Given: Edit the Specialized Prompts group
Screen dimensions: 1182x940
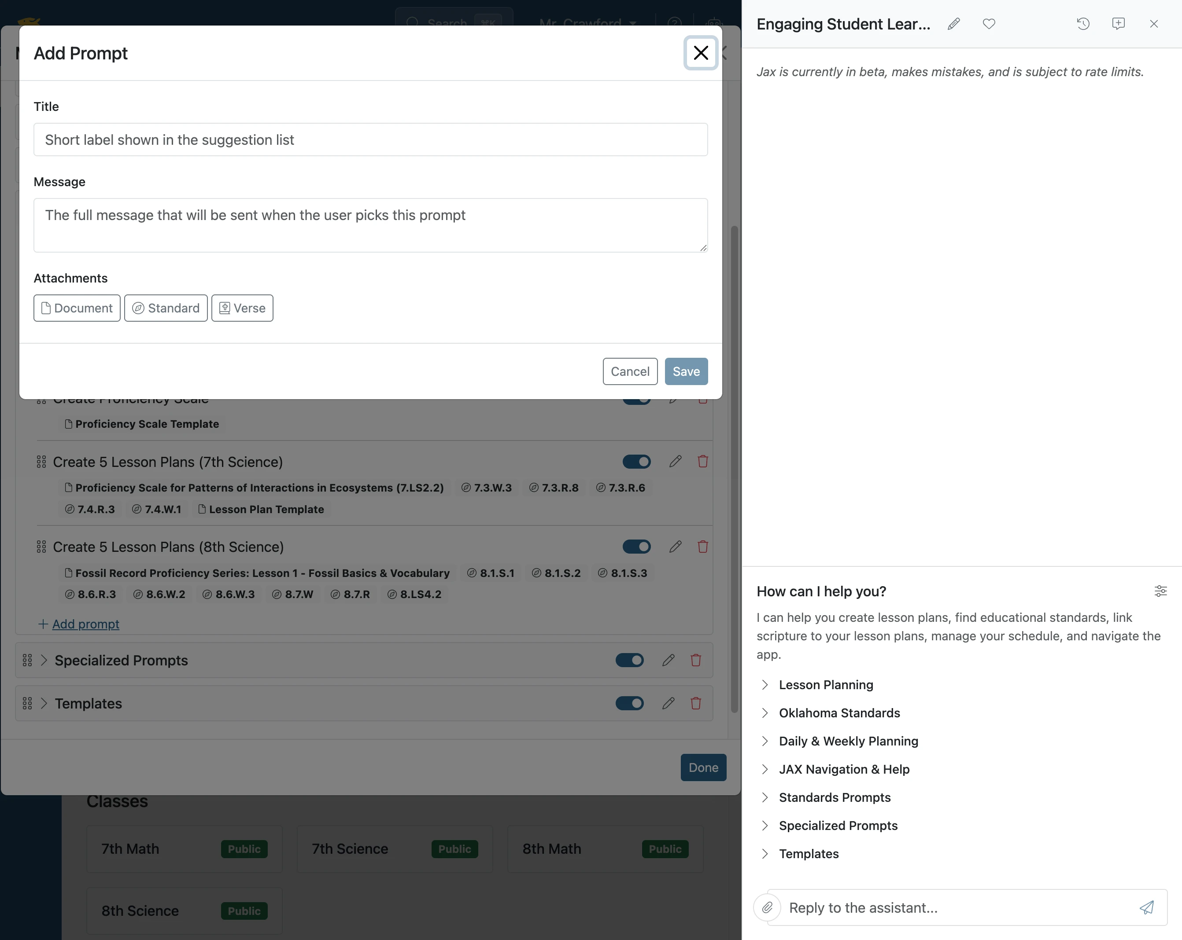Looking at the screenshot, I should (x=669, y=660).
